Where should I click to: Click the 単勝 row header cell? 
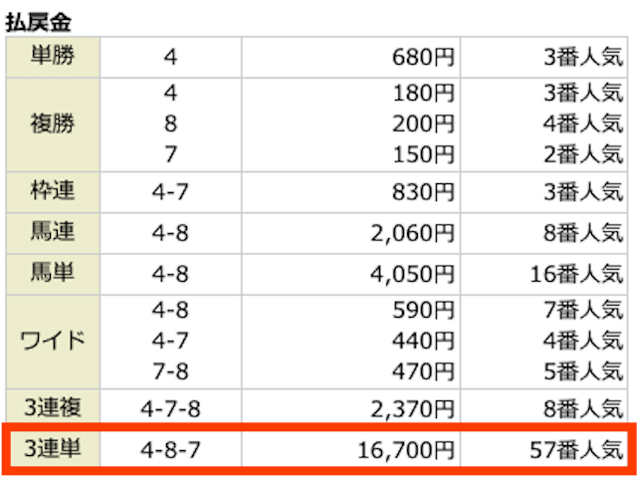click(x=53, y=57)
